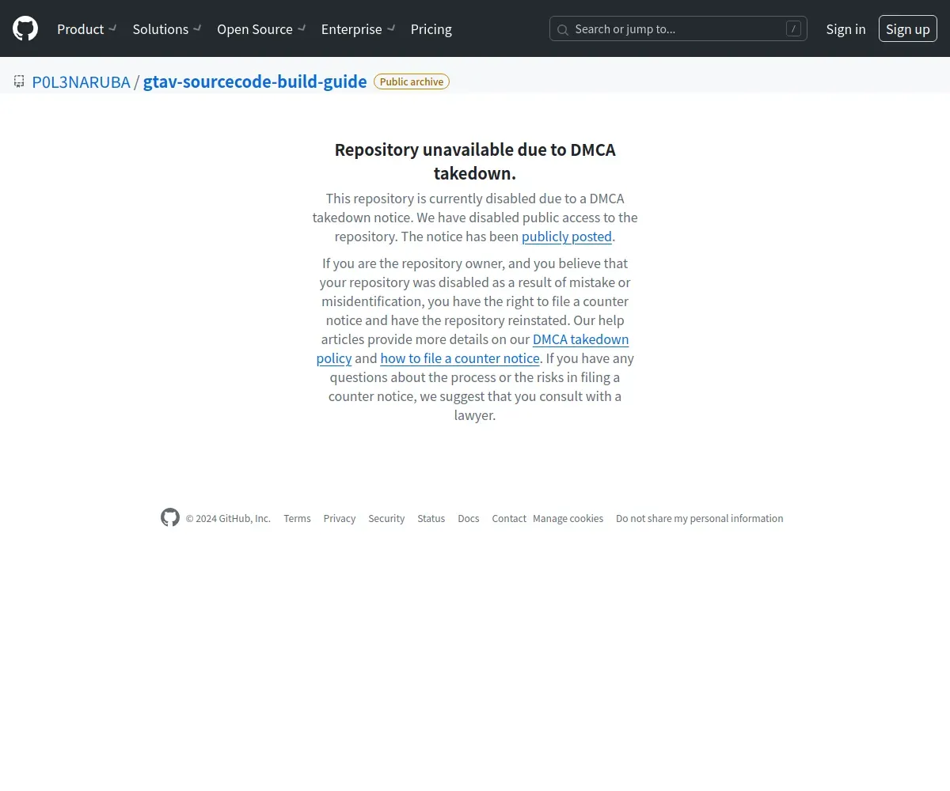Expand the Open Source dropdown chevron
Image resolution: width=950 pixels, height=791 pixels.
pos(302,28)
